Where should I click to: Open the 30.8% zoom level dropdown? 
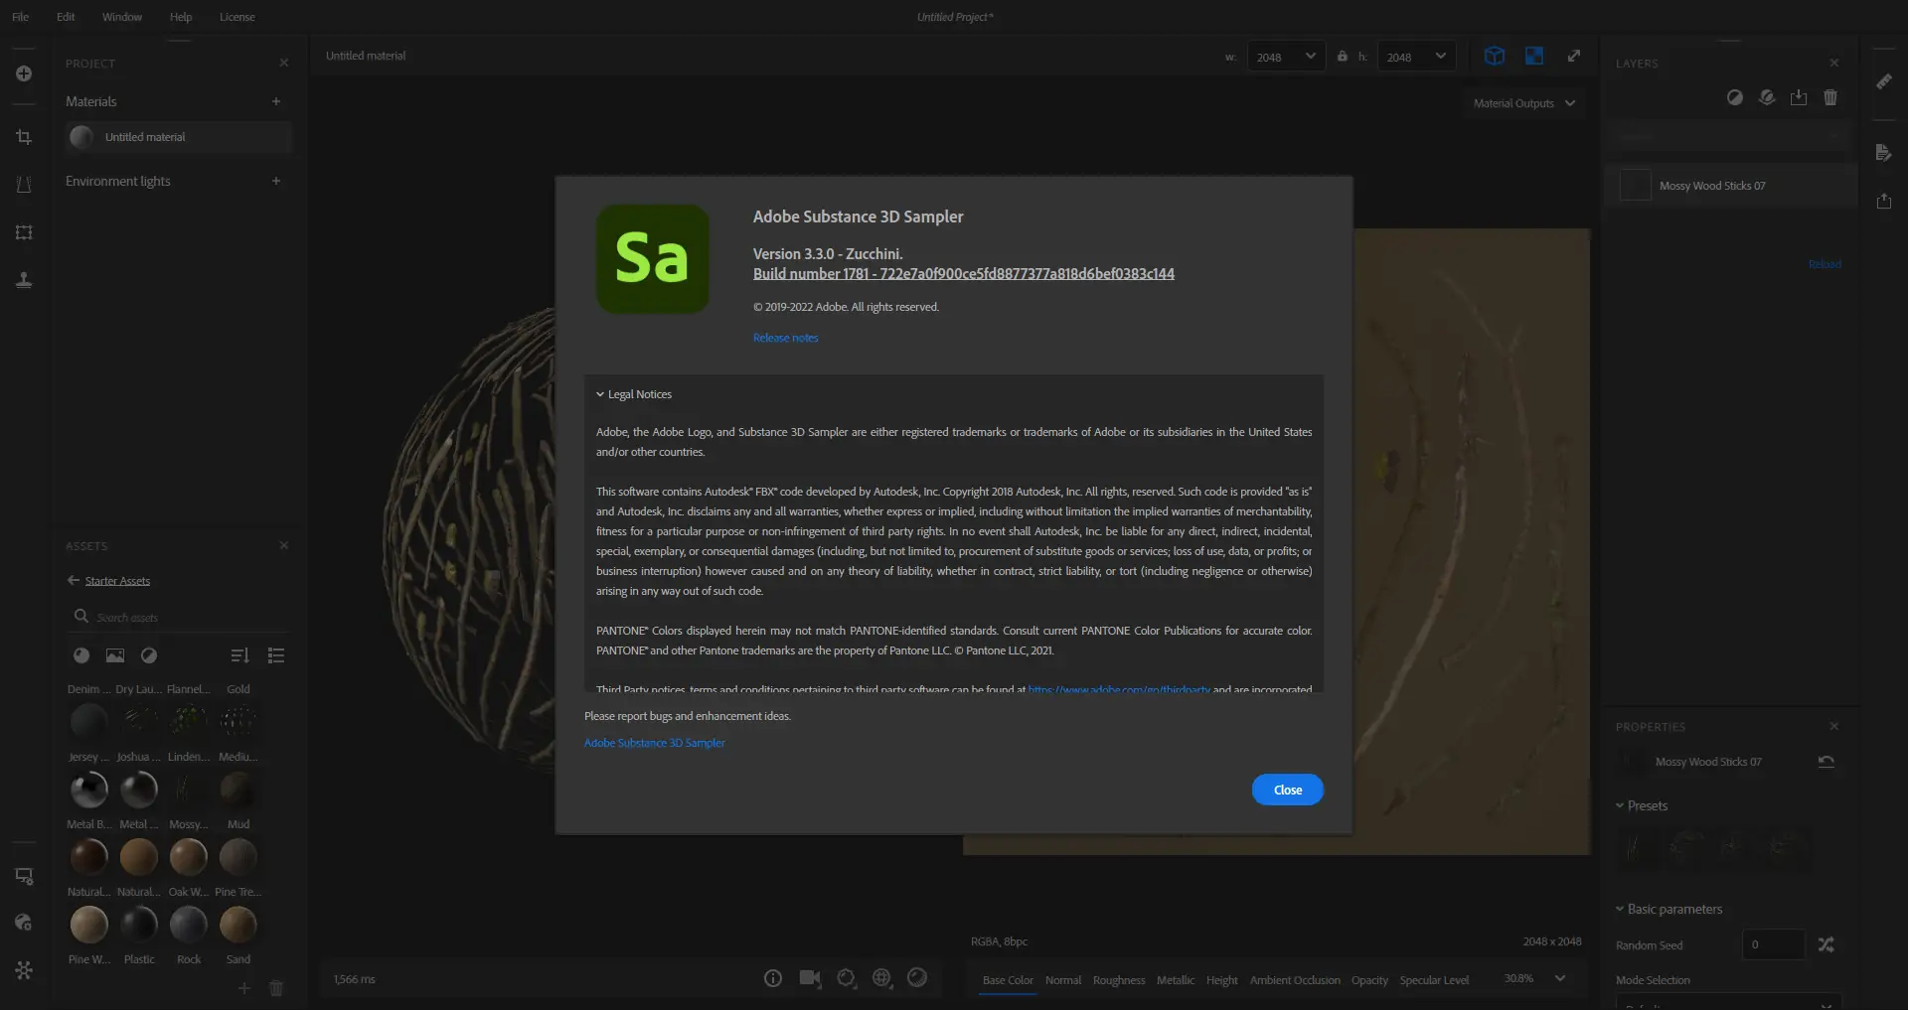click(1534, 978)
